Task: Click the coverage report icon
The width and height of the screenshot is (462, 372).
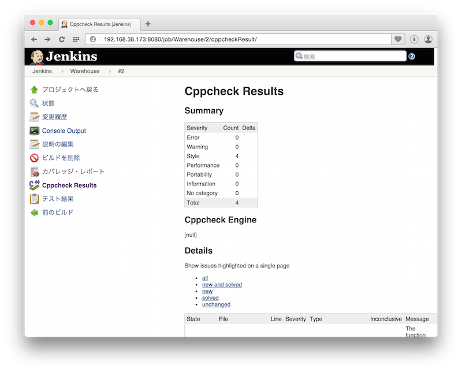Action: click(x=34, y=172)
